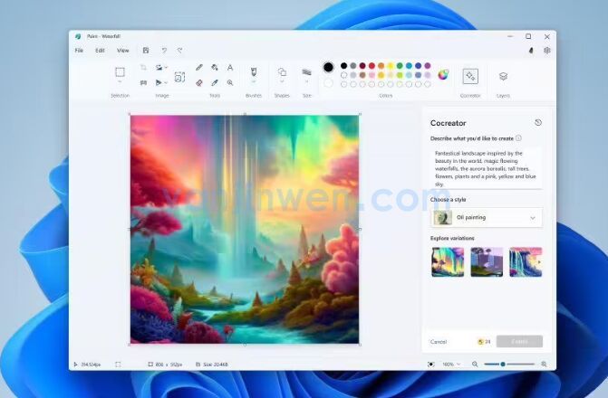Image resolution: width=608 pixels, height=398 pixels.
Task: Click Cancel in the Cocreator panel
Action: 439,342
